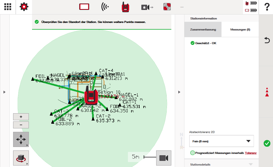This screenshot has height=167, width=273.
Task: Click the Toleranz link
Action: [x=251, y=153]
